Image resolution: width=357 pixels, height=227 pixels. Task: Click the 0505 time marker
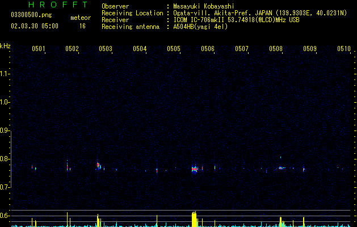(174, 48)
